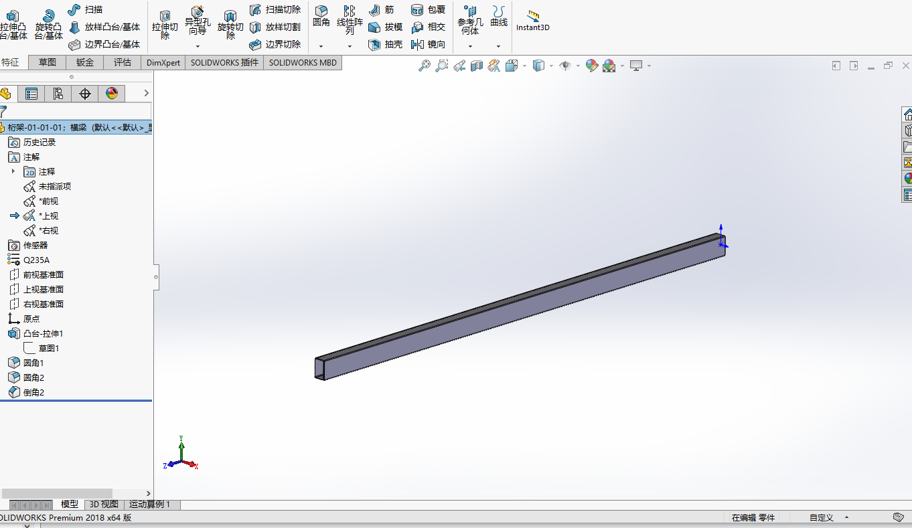
Task: Toggle Instant3D mode
Action: (533, 20)
